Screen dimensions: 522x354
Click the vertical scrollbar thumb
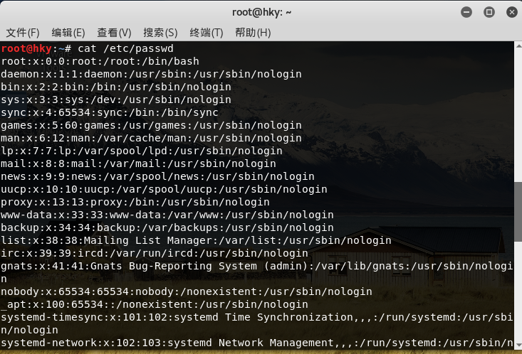tap(518, 212)
